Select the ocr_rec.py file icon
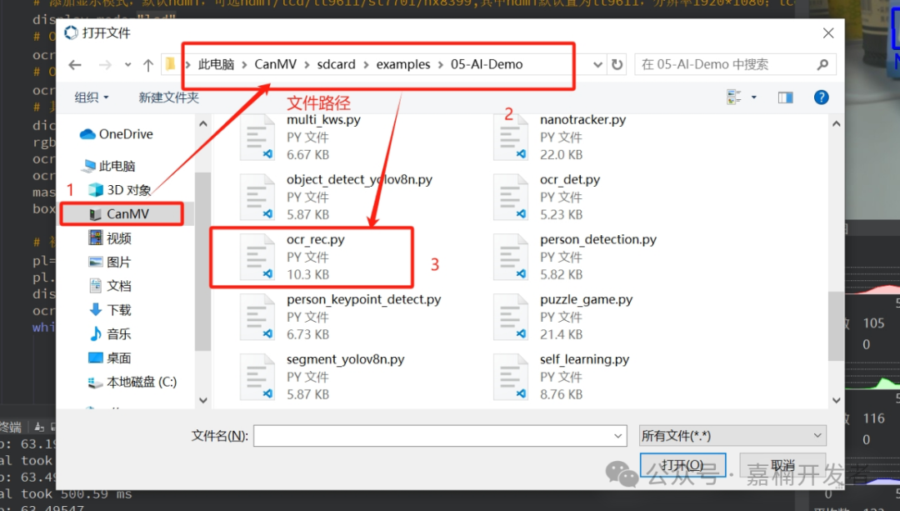Screen dimensions: 900x511 (x=257, y=257)
